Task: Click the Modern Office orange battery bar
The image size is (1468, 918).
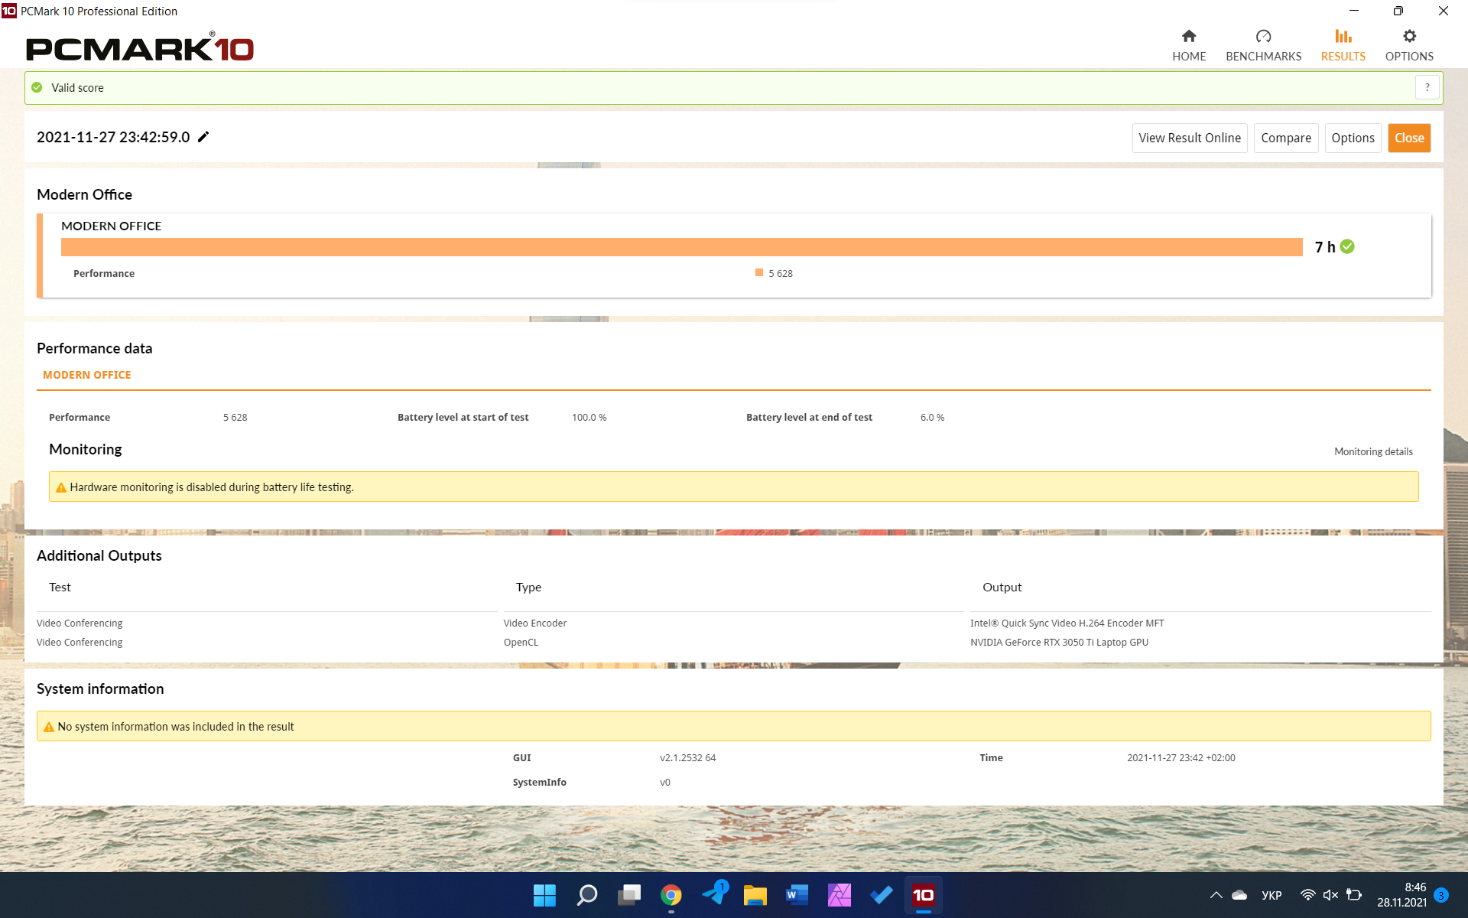Action: pos(681,246)
